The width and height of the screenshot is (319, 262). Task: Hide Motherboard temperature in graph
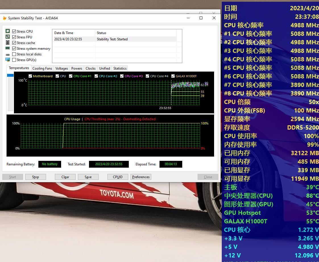[x=30, y=76]
